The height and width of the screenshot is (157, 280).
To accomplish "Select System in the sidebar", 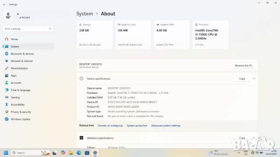I will [x=28, y=47].
